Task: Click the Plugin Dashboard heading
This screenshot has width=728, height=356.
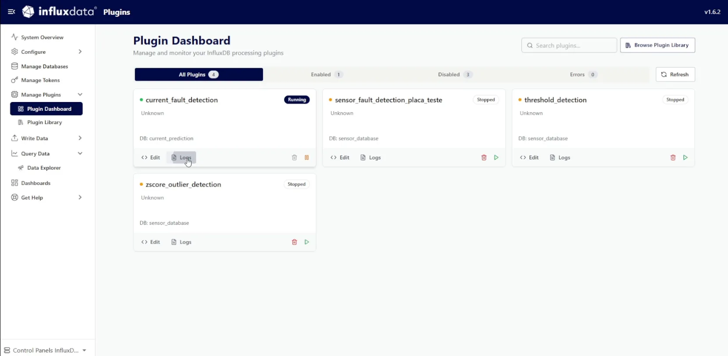Action: tap(181, 41)
